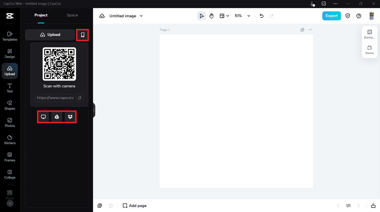Click the Upload button
Viewport: 380px width, 212px height.
[x=50, y=35]
